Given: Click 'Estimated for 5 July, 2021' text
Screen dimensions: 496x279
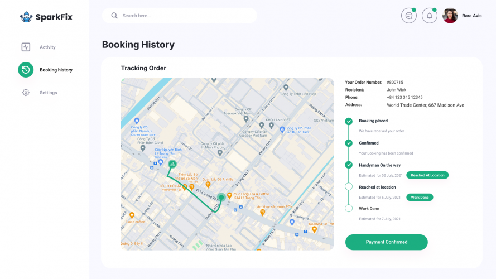Looking at the screenshot, I should pyautogui.click(x=379, y=198).
